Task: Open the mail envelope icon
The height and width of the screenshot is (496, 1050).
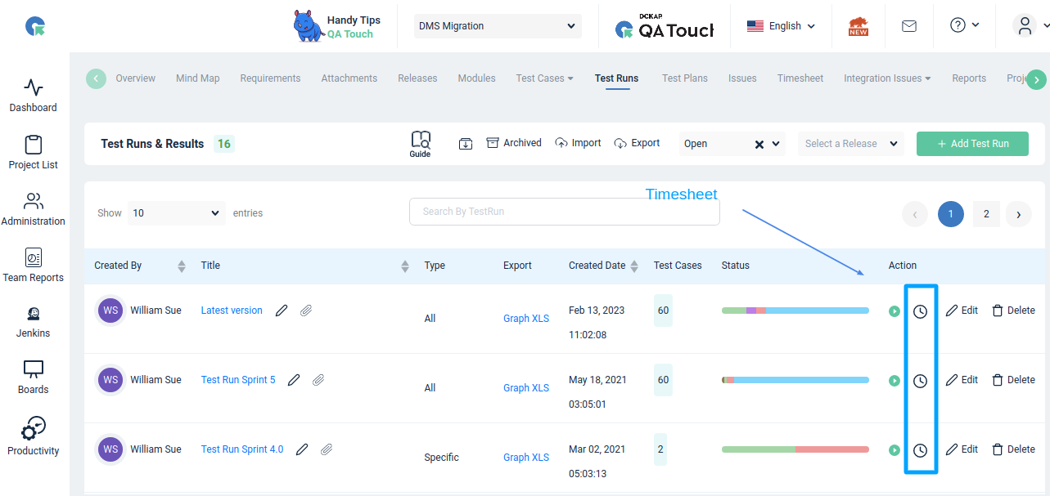Action: click(x=908, y=26)
